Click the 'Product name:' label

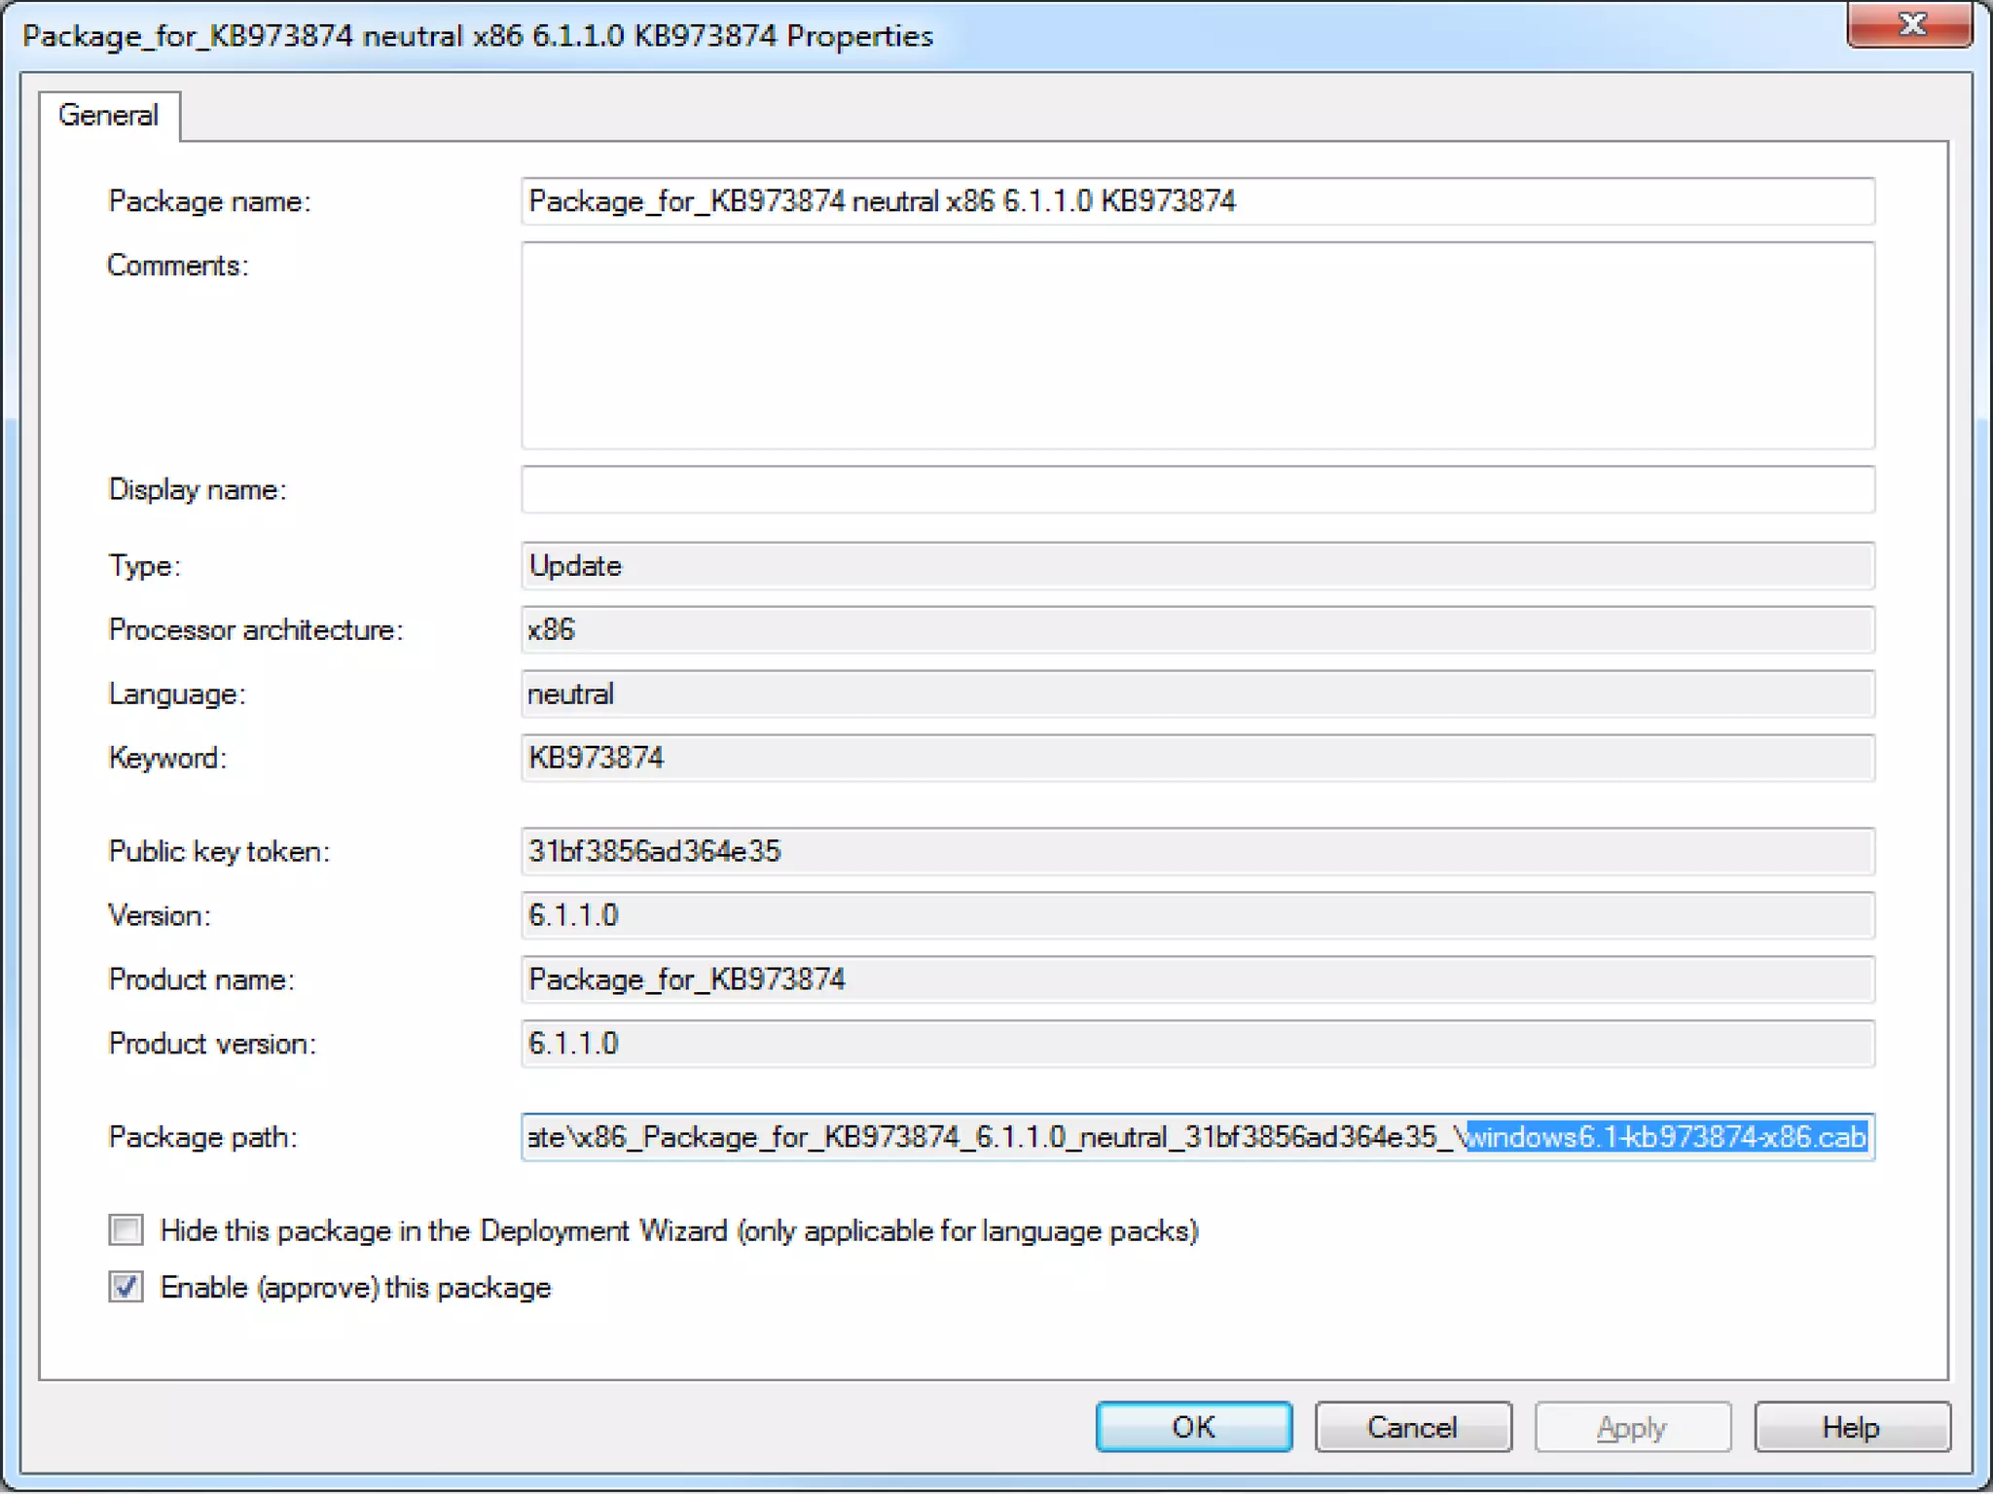[201, 979]
